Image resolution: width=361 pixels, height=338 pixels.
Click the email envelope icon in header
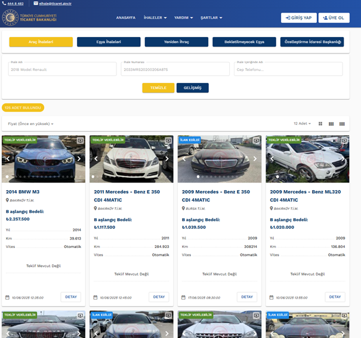pos(36,3)
